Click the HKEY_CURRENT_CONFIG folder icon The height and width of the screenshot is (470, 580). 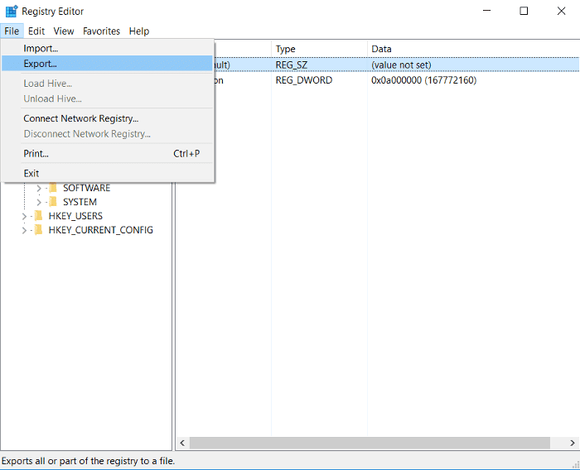38,230
